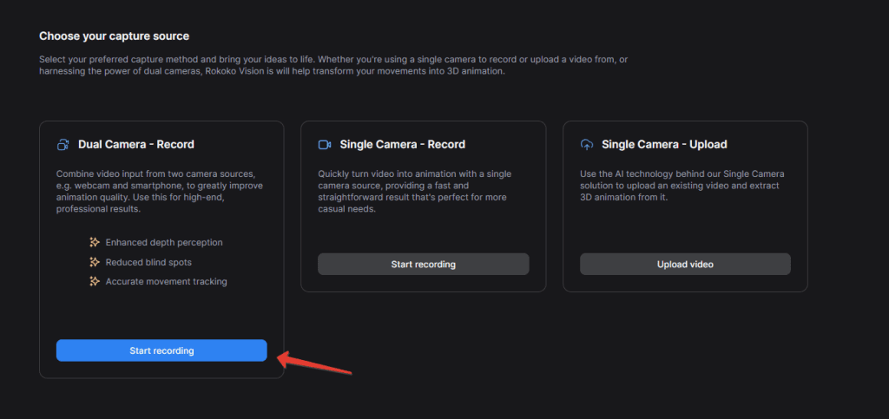Click the Dual Camera description paragraph

pos(159,192)
